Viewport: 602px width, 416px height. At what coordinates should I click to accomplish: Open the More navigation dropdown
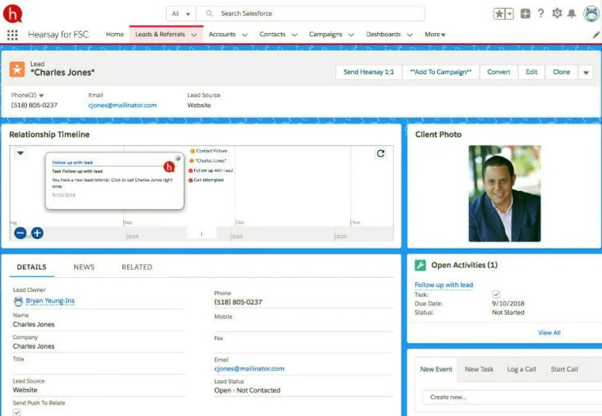coord(435,35)
